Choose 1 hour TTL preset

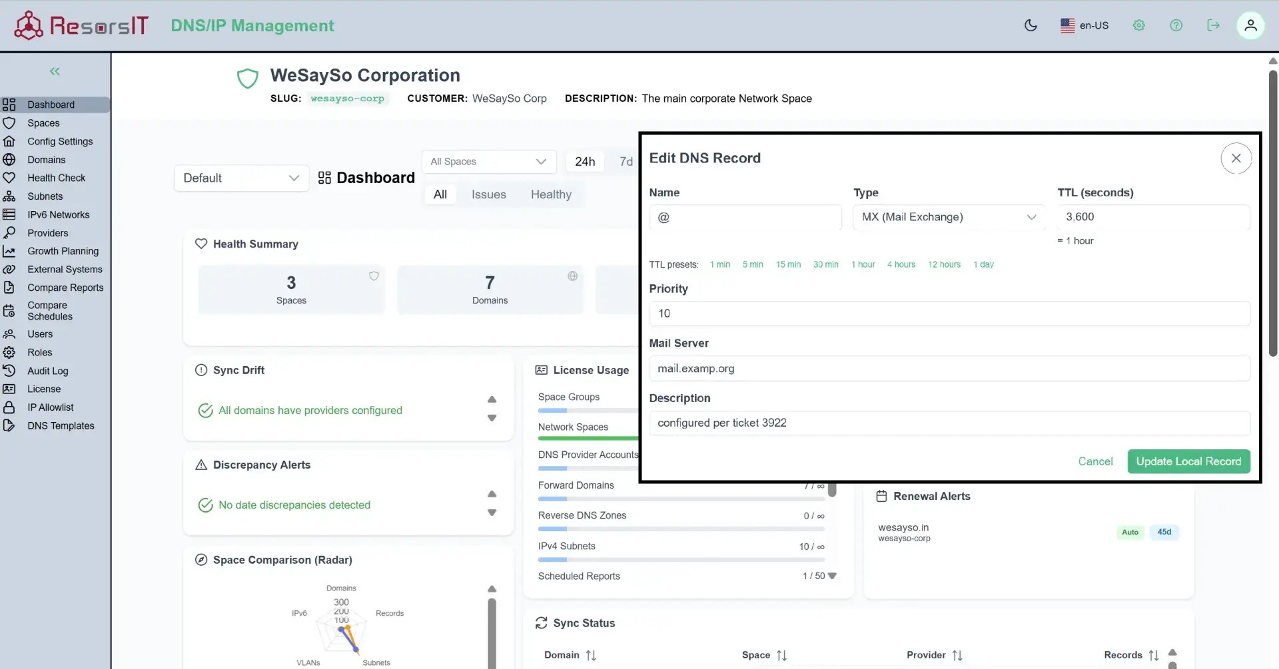tap(863, 264)
